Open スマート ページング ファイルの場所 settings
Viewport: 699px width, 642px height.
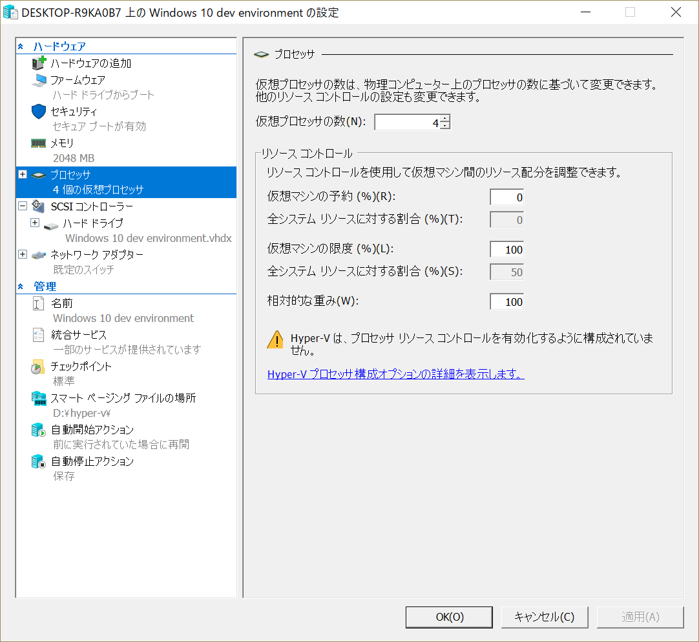click(x=39, y=397)
